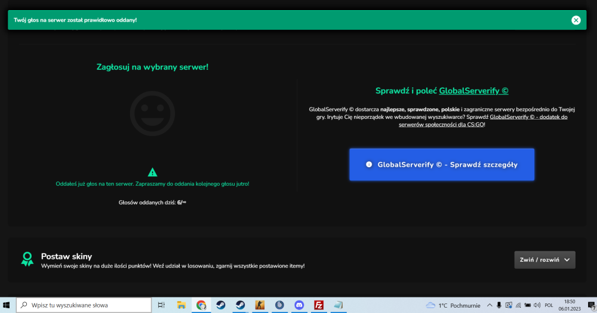Click the green warning triangle icon
The height and width of the screenshot is (313, 597).
pos(152,172)
